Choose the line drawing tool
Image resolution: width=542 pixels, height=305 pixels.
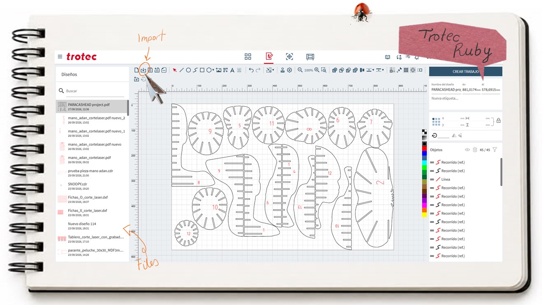coord(181,70)
